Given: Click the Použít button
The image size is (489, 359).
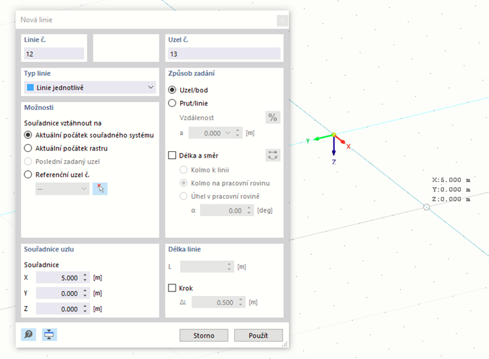Looking at the screenshot, I should pos(258,335).
